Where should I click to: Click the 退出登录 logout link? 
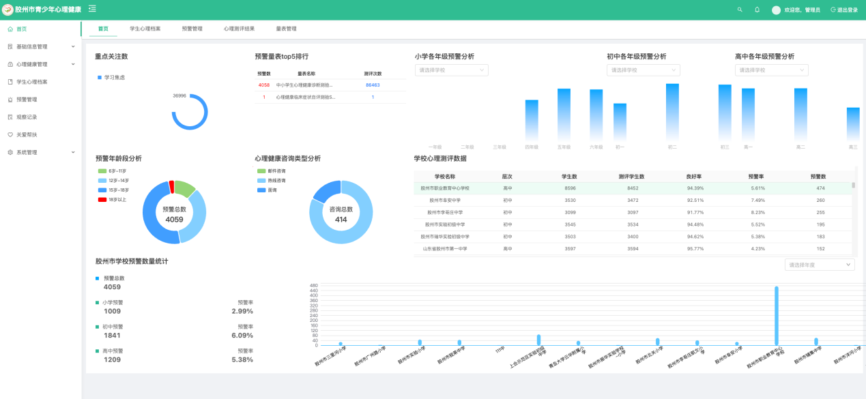[844, 10]
